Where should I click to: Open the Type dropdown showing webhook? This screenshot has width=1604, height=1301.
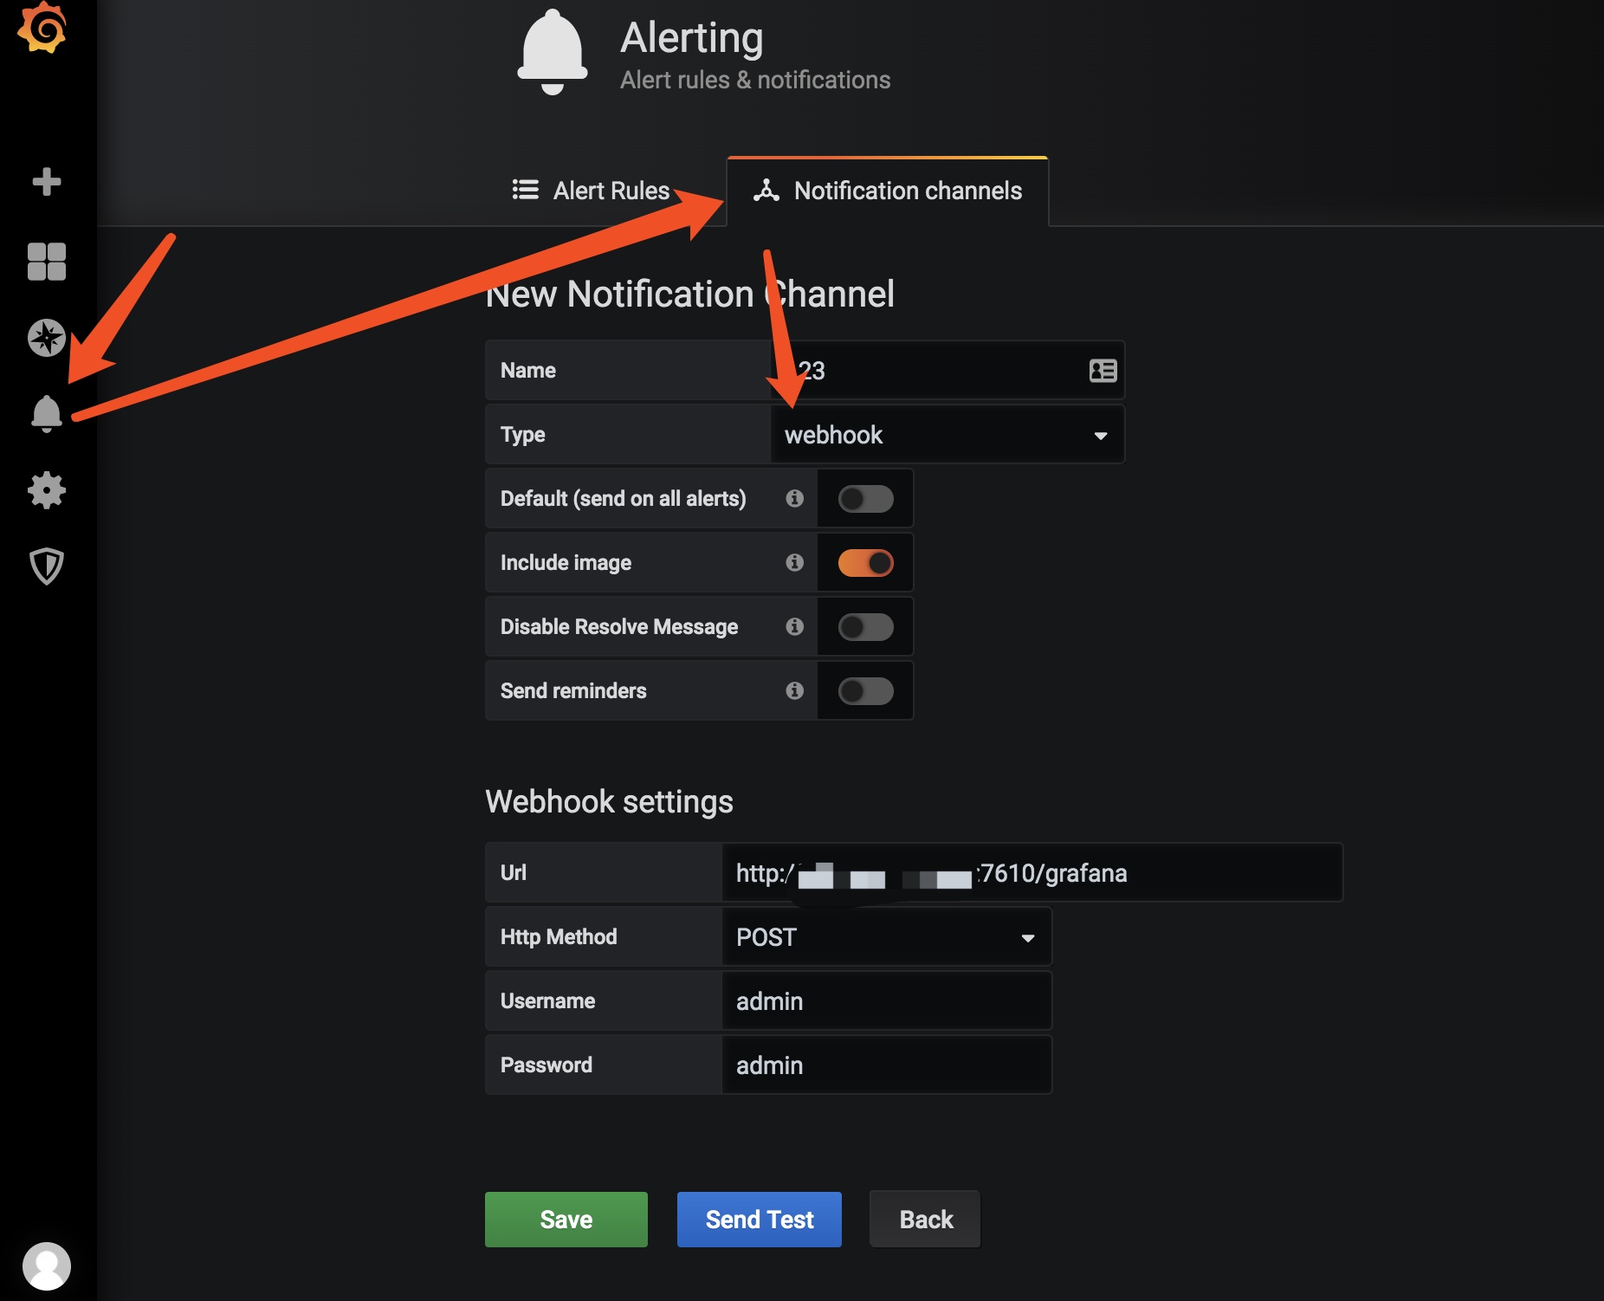click(x=948, y=435)
